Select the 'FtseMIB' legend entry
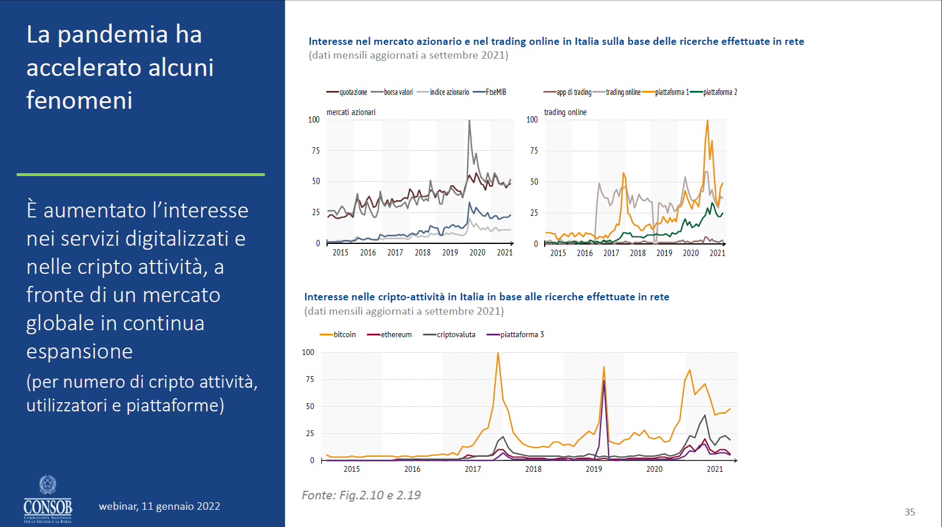 click(x=489, y=92)
